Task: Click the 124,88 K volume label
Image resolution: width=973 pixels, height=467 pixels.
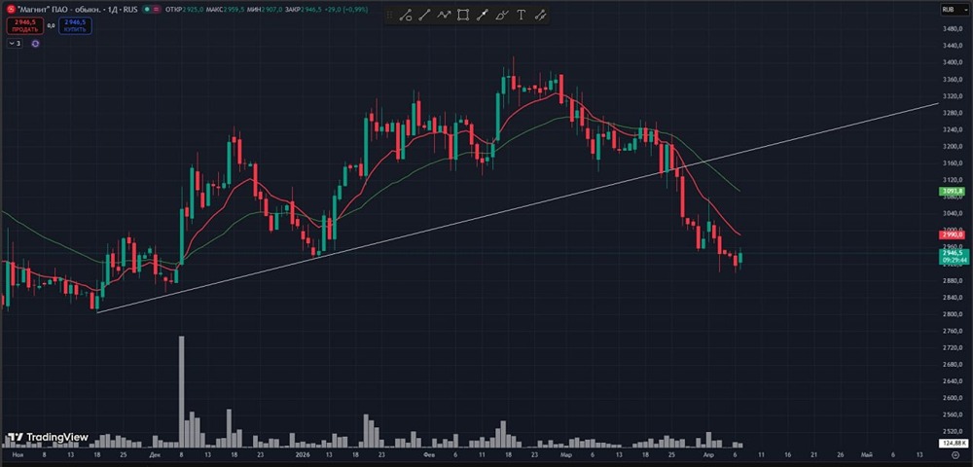Action: (x=953, y=443)
